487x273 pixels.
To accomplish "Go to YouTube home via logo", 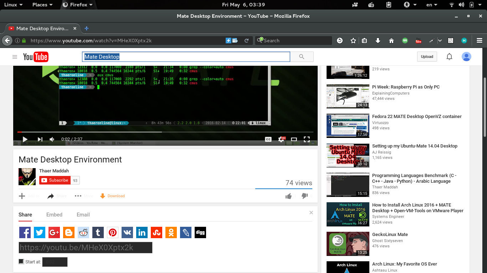I will click(x=36, y=57).
